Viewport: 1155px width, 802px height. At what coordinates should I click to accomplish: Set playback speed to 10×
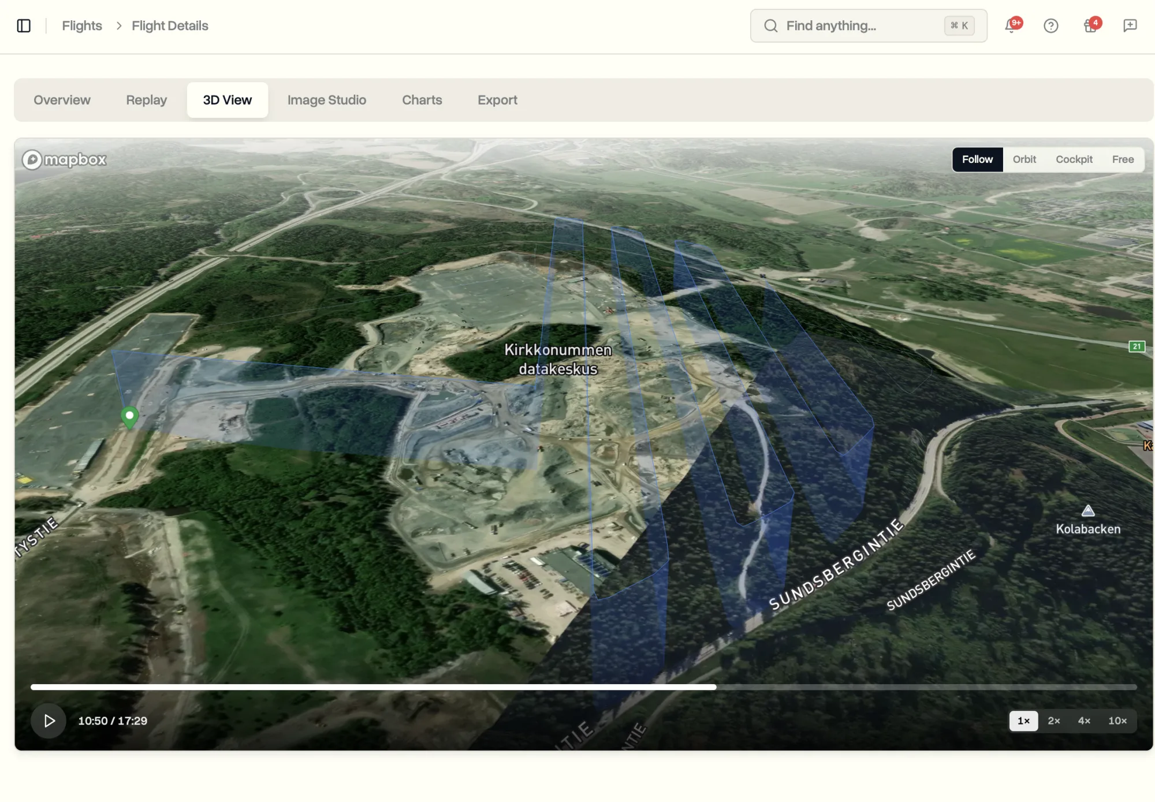(x=1117, y=721)
